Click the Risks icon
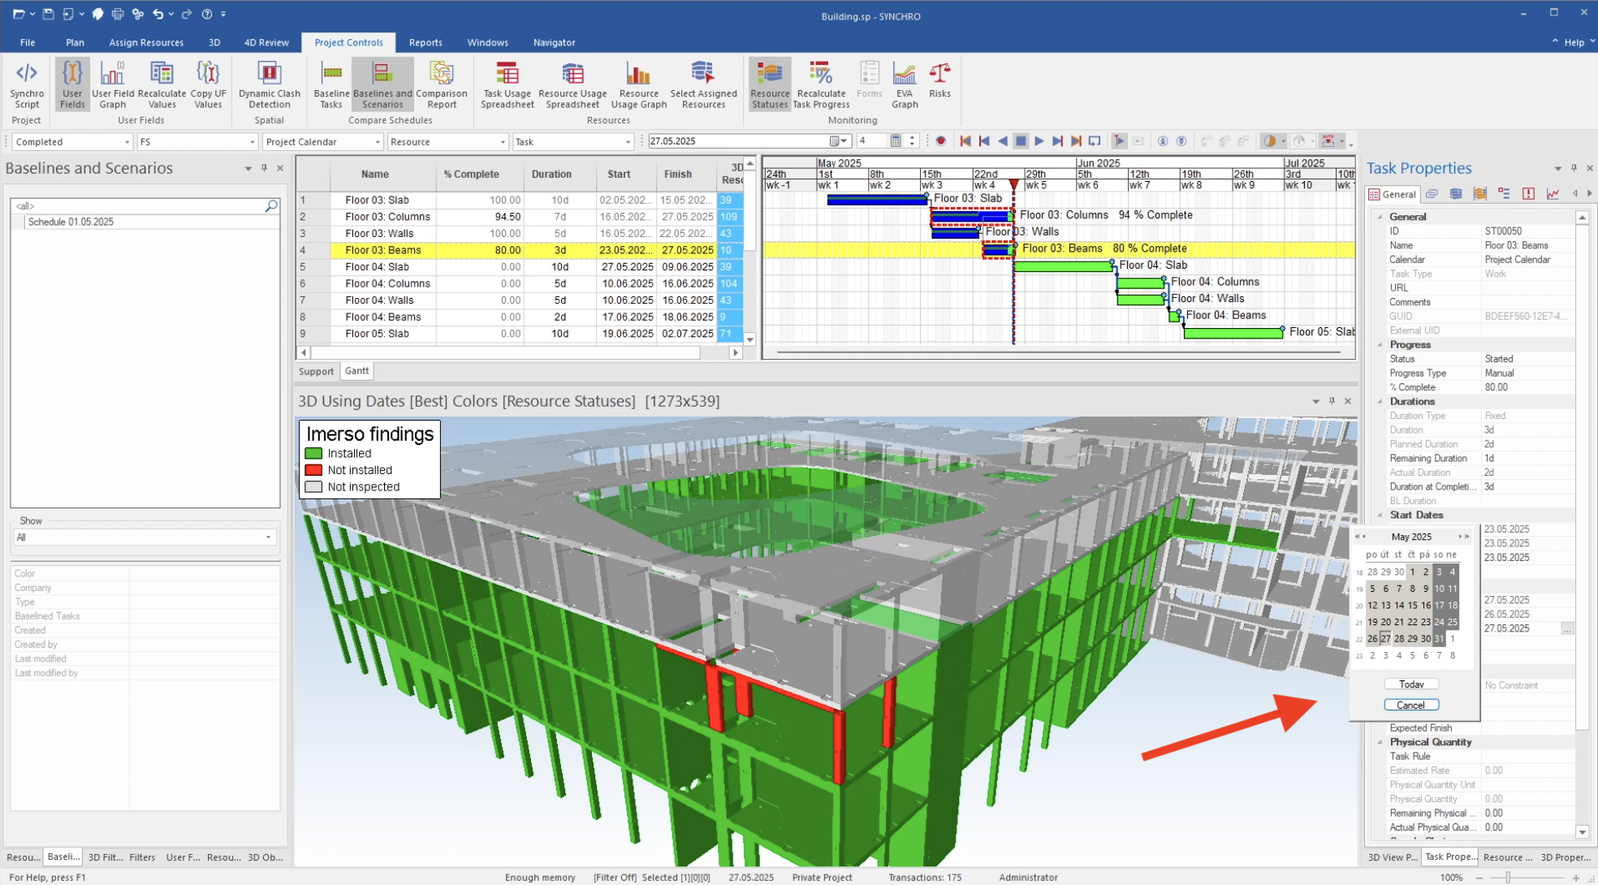 tap(939, 80)
